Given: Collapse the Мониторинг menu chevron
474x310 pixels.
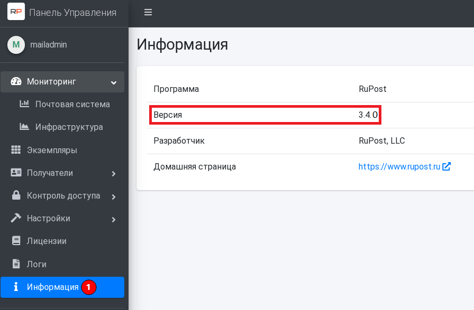Looking at the screenshot, I should click(x=113, y=82).
